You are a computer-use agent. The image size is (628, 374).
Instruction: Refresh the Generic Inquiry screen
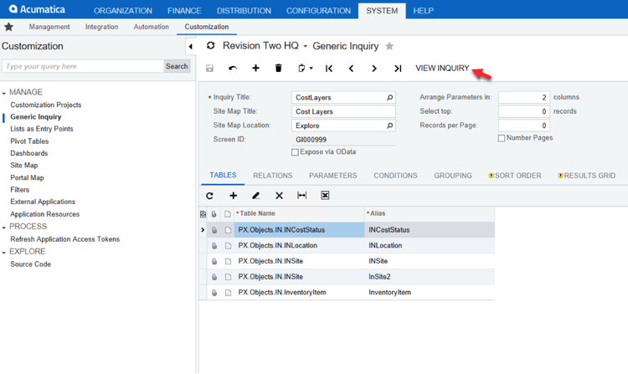pyautogui.click(x=211, y=46)
